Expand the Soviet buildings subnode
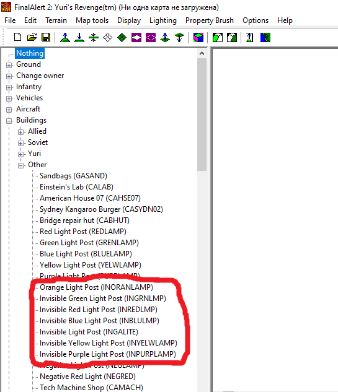This screenshot has height=392, width=338. point(21,143)
